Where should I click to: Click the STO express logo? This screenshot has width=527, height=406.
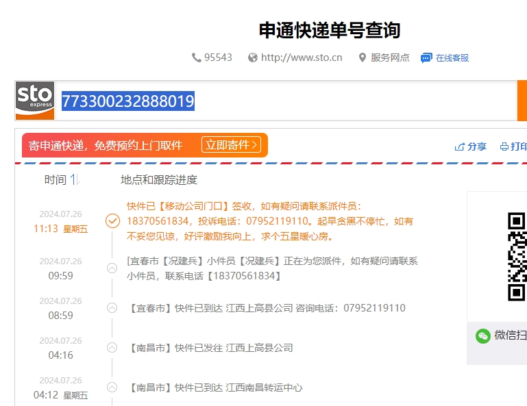click(35, 101)
